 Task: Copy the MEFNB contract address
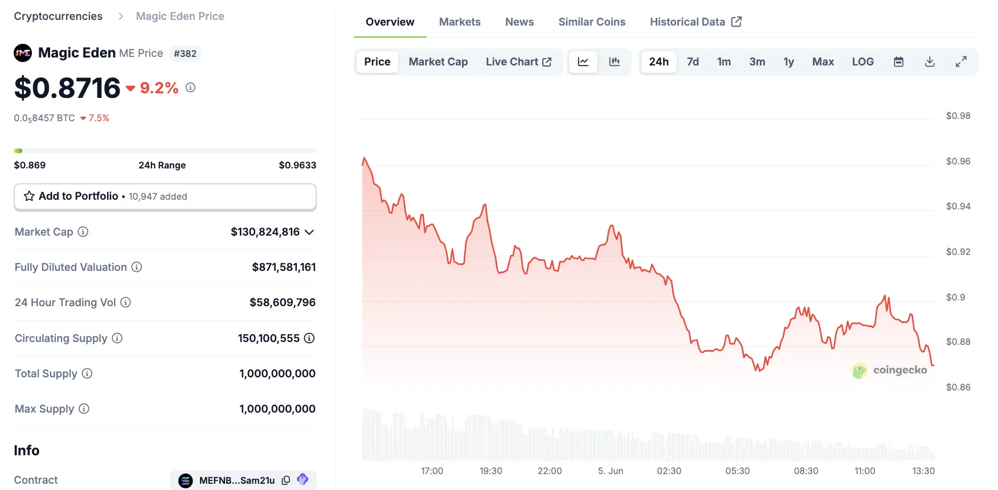[286, 480]
